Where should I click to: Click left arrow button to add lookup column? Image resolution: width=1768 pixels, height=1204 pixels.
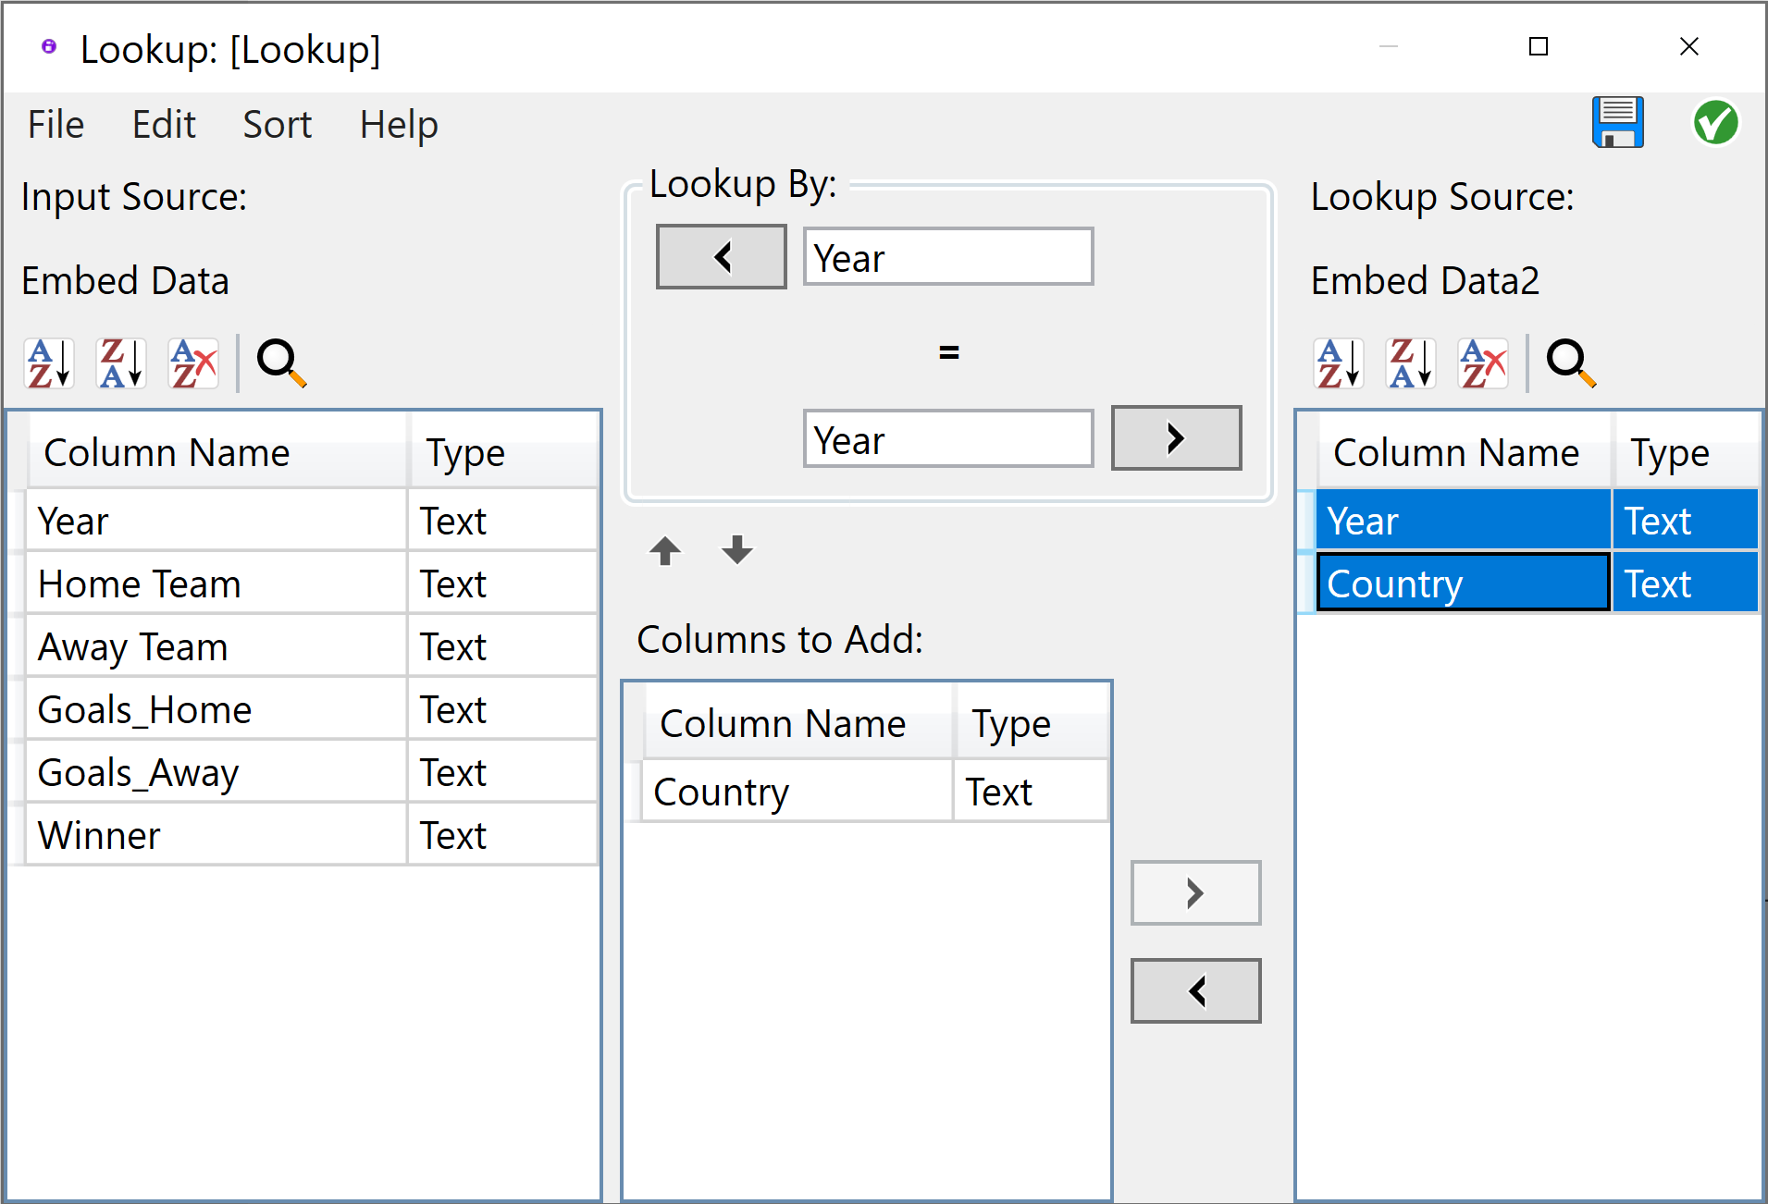pyautogui.click(x=1195, y=990)
